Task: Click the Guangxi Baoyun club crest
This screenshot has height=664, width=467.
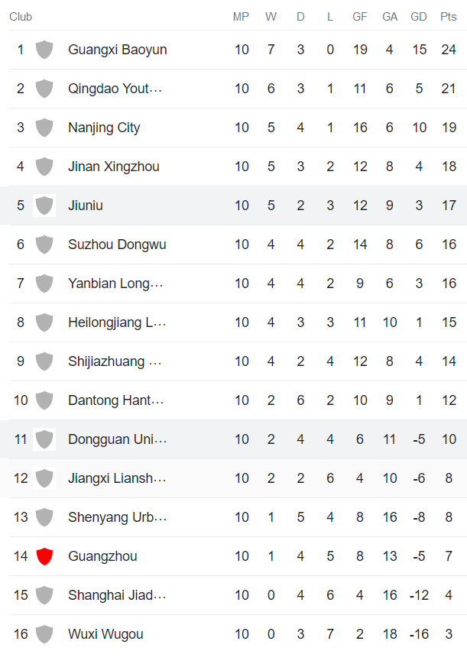Action: pyautogui.click(x=44, y=50)
